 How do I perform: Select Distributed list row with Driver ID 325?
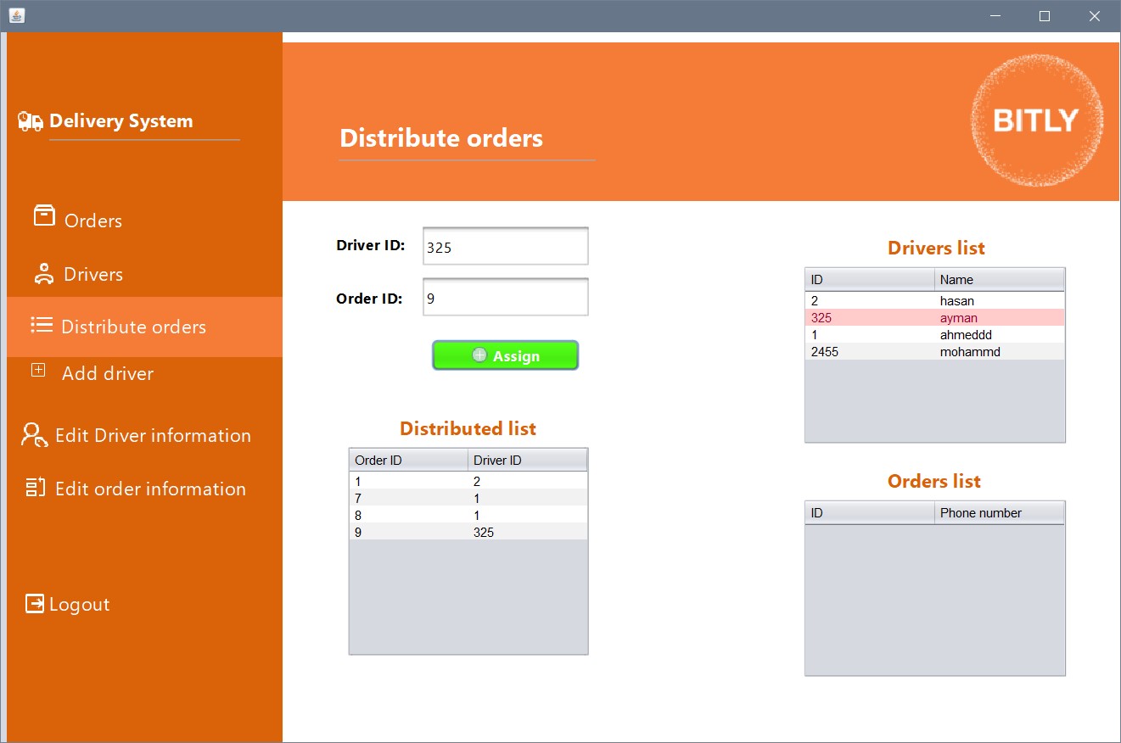468,532
